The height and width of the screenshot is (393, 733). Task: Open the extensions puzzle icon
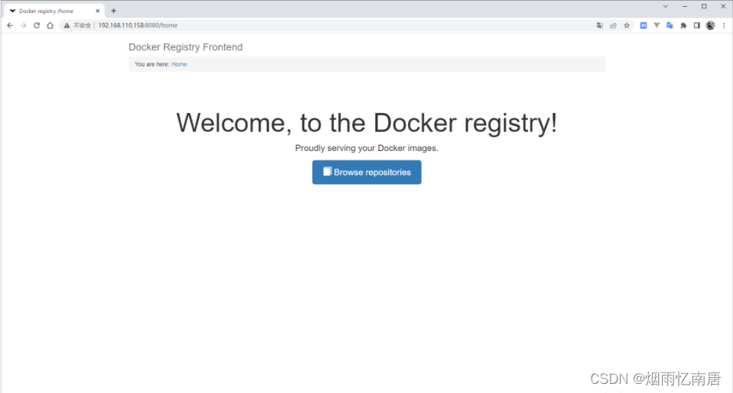click(x=683, y=25)
